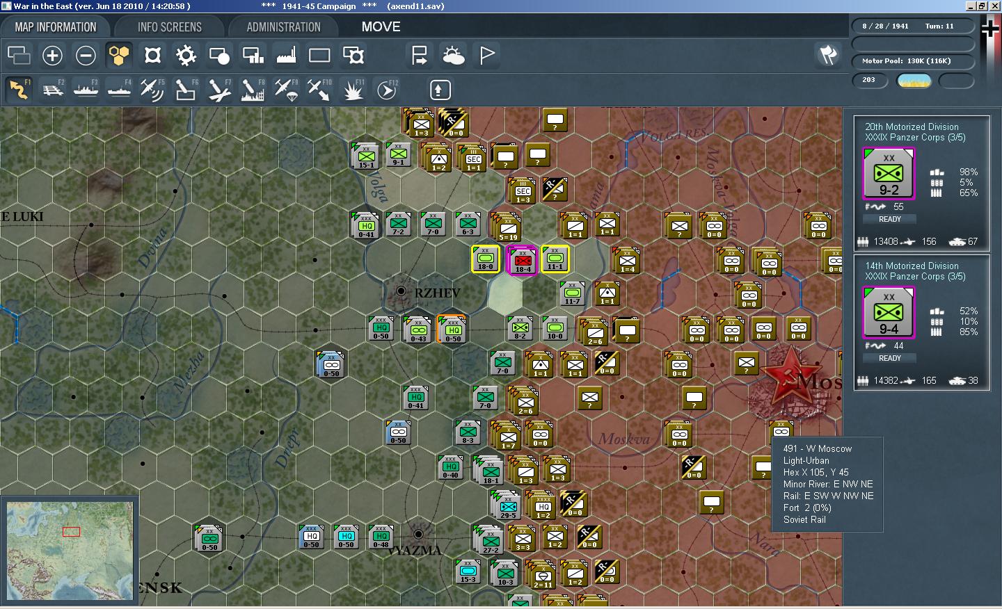Click the flag-with-arrow icon
Image resolution: width=1002 pixels, height=609 pixels.
[420, 55]
